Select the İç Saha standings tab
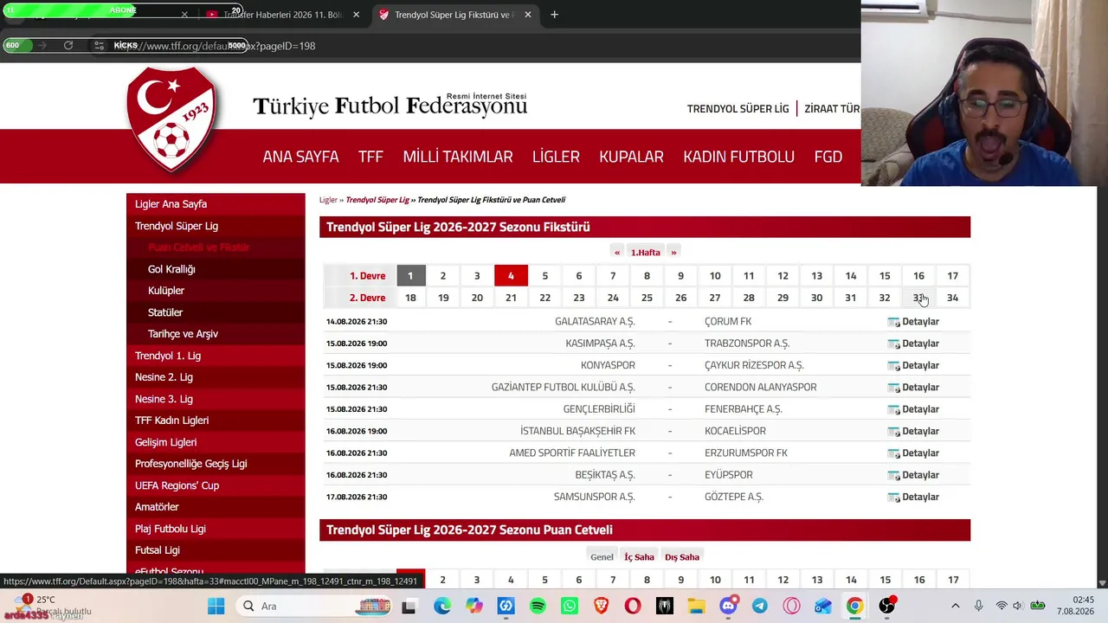The height and width of the screenshot is (623, 1108). (x=640, y=557)
